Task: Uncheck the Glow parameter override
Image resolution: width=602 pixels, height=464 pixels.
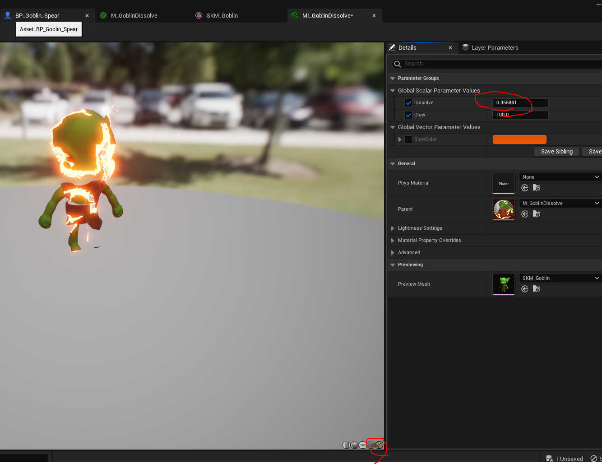Action: tap(408, 115)
